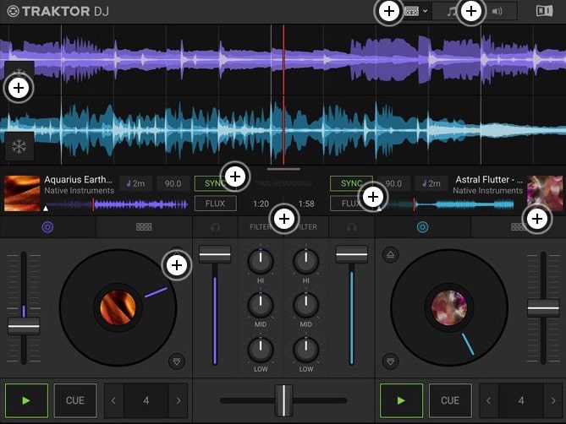Screen dimensions: 566x424
Task: Click the Native Instruments logo icon
Action: (544, 11)
